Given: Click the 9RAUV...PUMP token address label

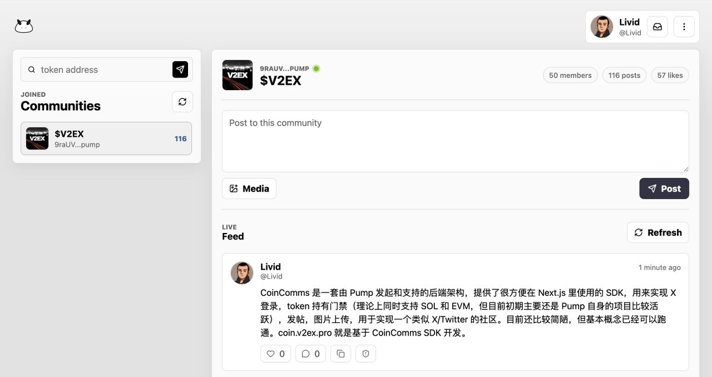Looking at the screenshot, I should 284,69.
